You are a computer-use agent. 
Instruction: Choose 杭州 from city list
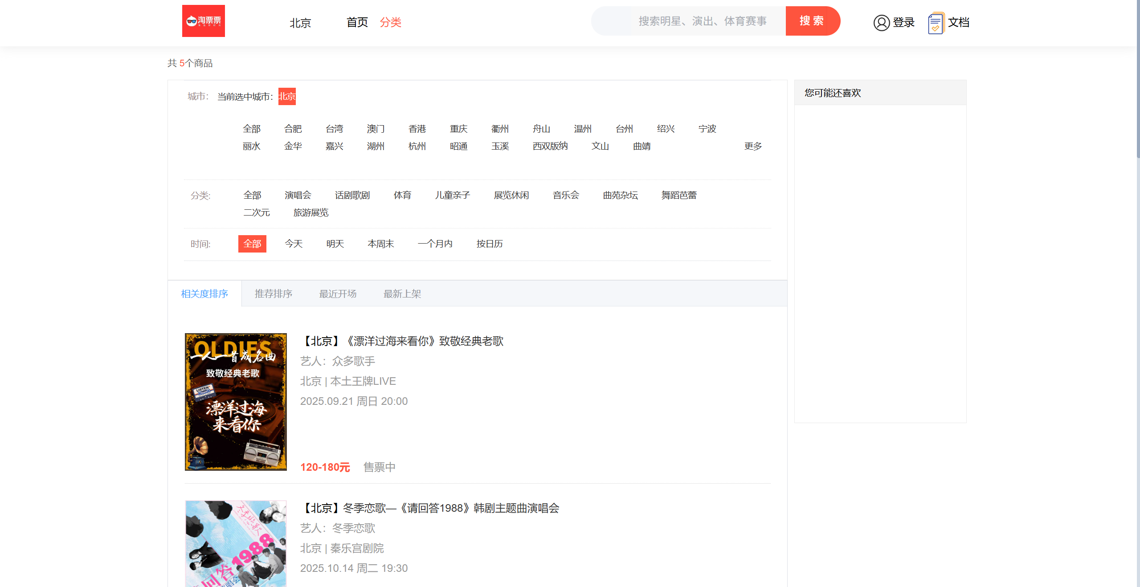(x=417, y=146)
